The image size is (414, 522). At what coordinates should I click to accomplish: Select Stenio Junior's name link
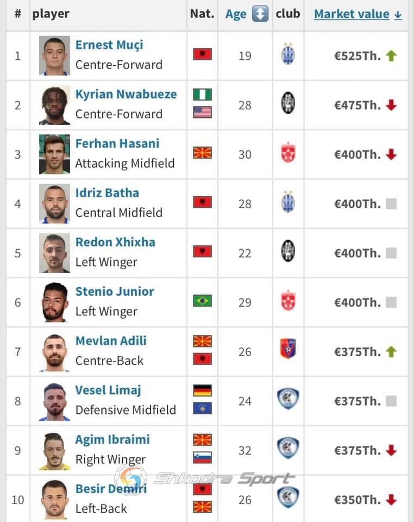[115, 291]
